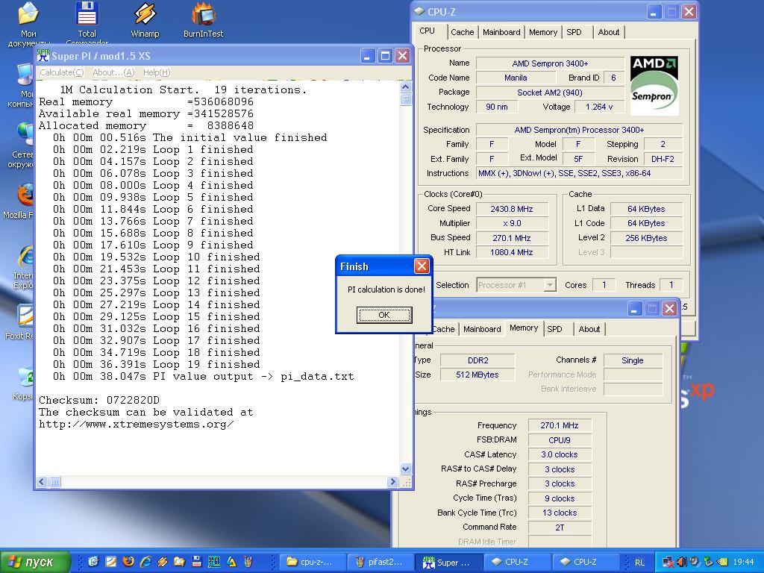The height and width of the screenshot is (573, 764).
Task: Click the HT Link 1080.4 MHz value
Action: [512, 252]
